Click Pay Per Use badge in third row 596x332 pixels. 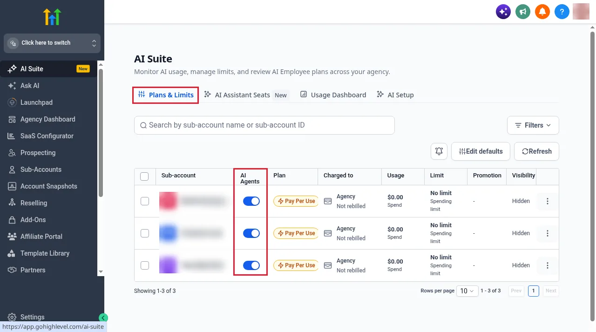[296, 265]
